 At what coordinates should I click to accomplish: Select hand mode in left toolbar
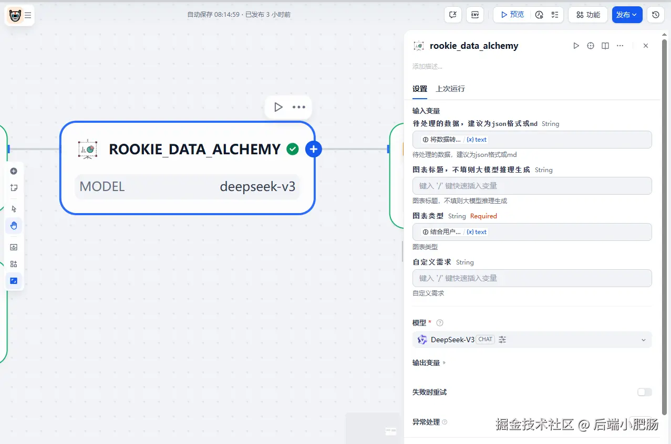pyautogui.click(x=14, y=226)
